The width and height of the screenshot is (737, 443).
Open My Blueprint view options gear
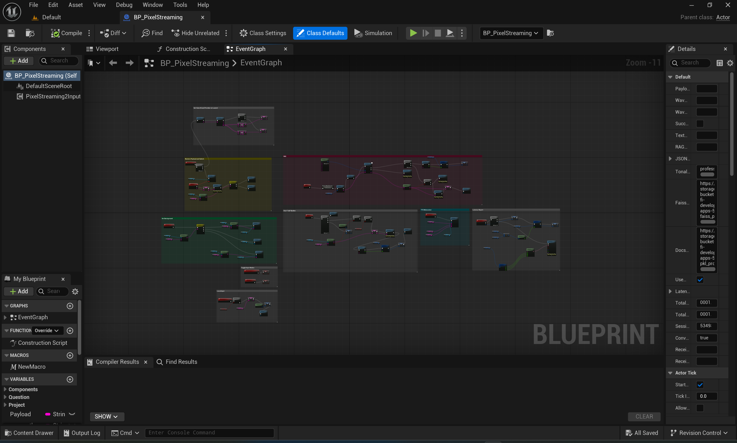[x=75, y=291]
